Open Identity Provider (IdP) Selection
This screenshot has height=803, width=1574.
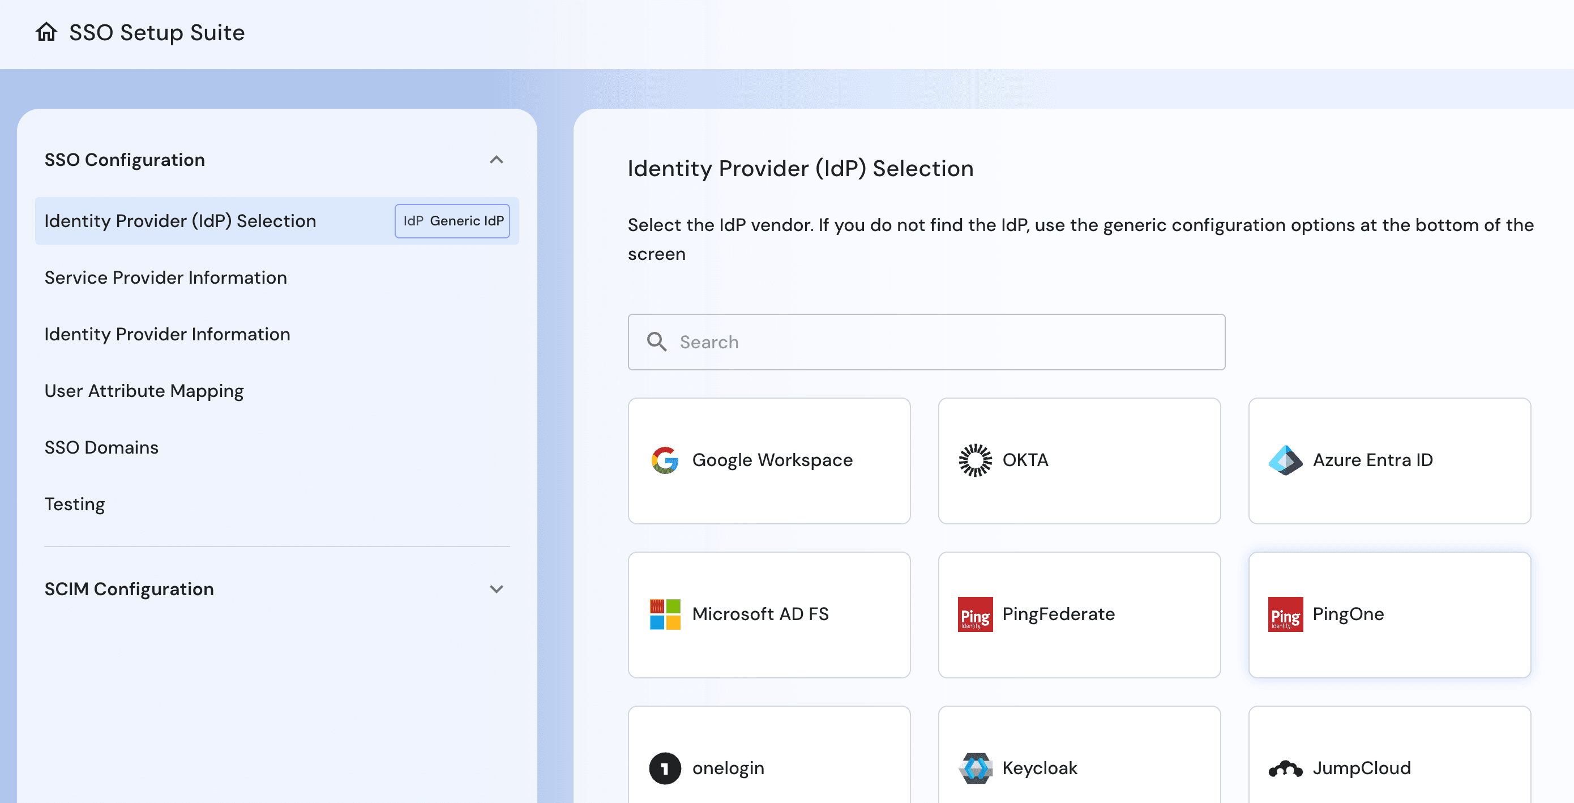180,221
